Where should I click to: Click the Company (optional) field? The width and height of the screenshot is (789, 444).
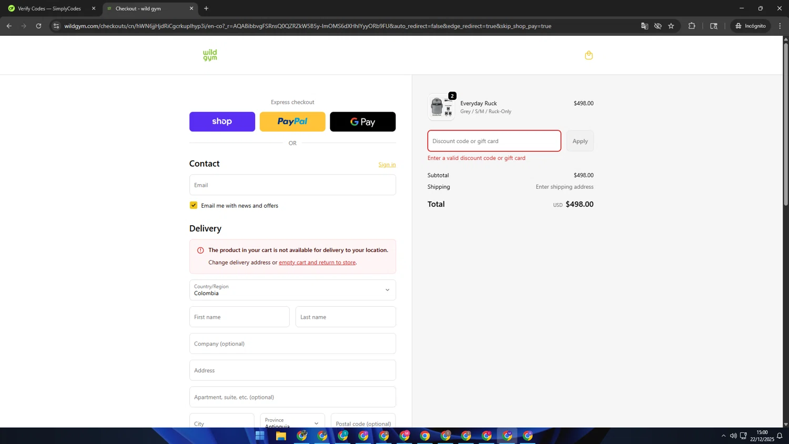pos(292,344)
